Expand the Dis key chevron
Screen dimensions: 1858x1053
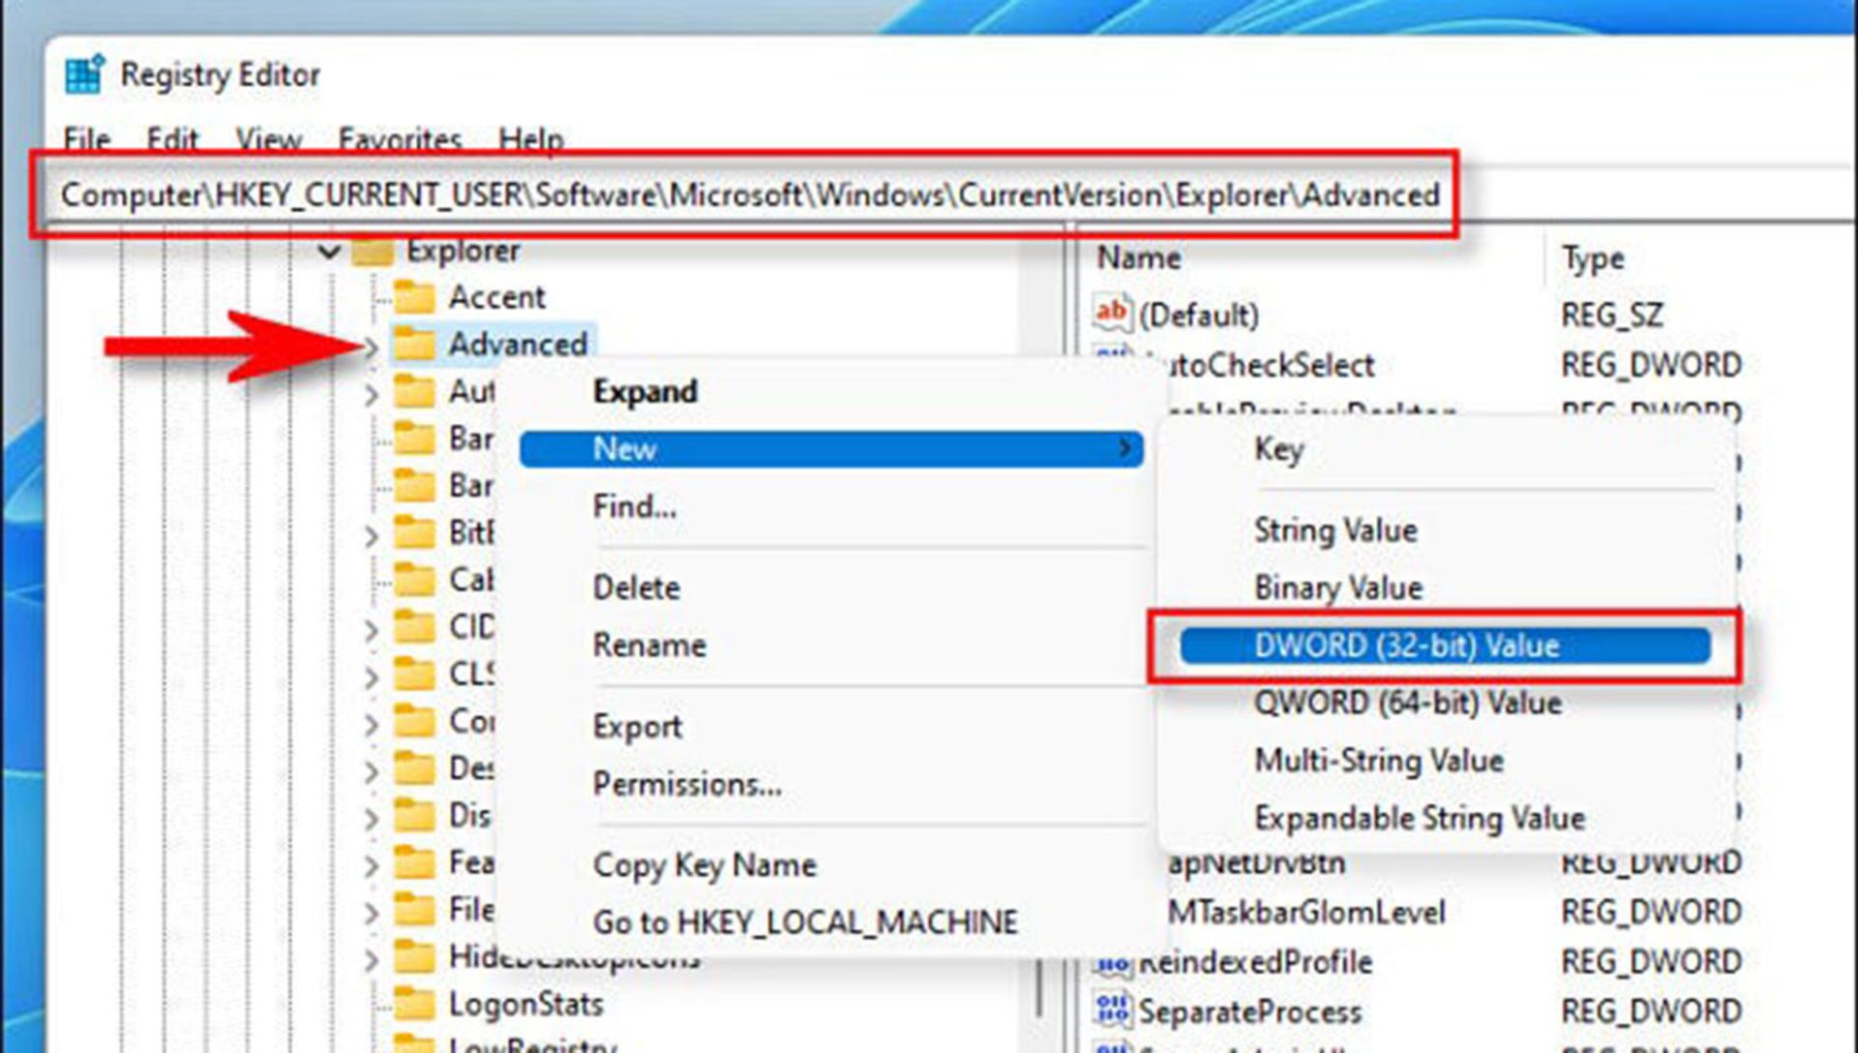372,819
